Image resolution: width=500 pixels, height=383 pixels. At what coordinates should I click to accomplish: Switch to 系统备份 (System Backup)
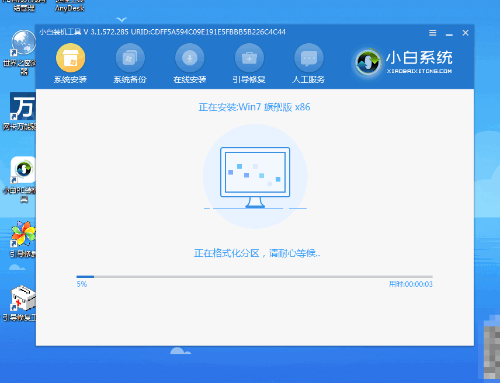(x=130, y=58)
